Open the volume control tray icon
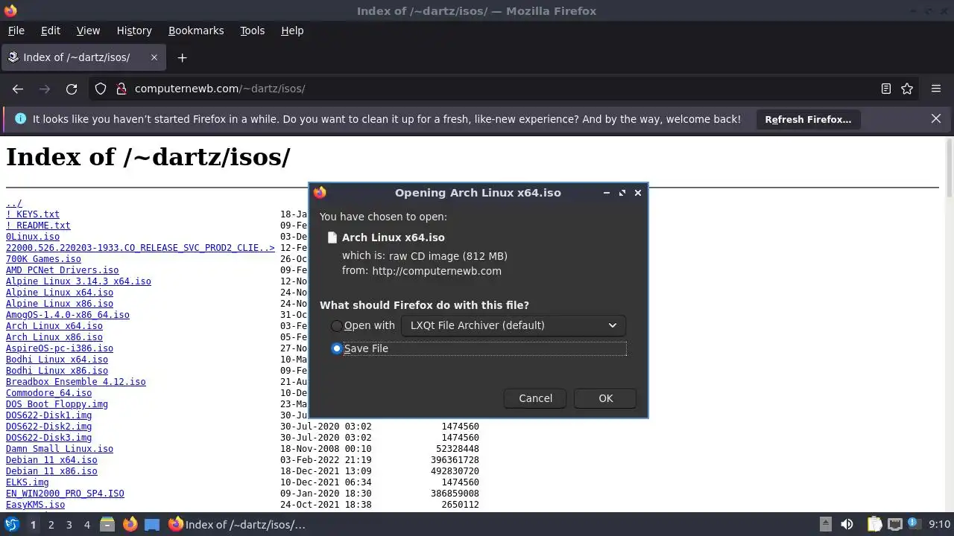This screenshot has width=954, height=536. 847,525
